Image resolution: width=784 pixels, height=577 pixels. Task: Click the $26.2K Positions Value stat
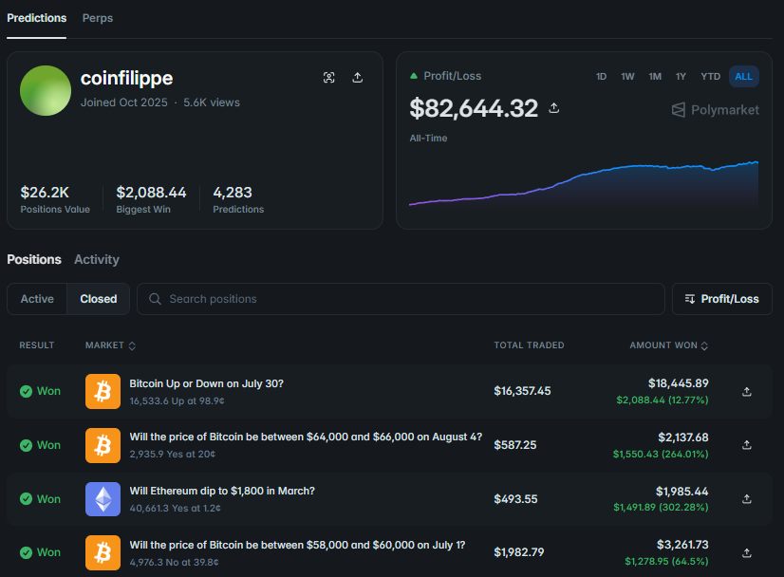[x=55, y=199]
